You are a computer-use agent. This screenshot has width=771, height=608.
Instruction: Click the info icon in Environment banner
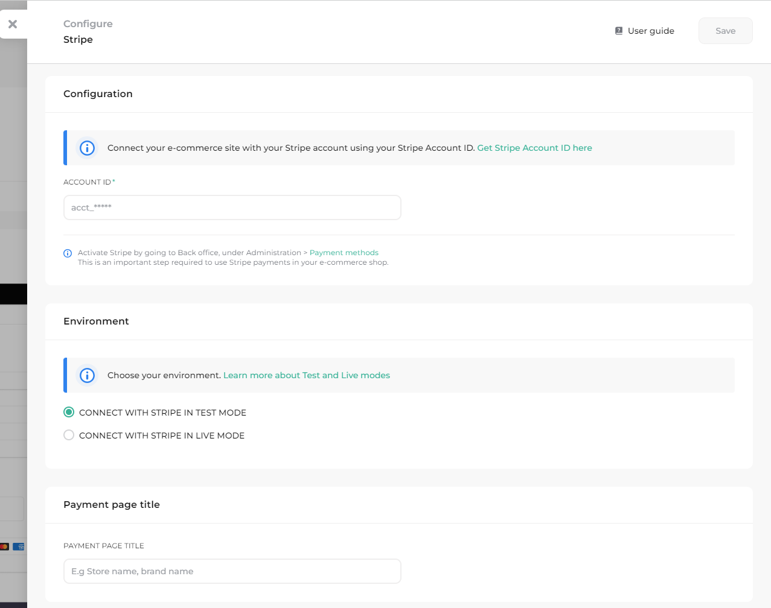point(88,375)
